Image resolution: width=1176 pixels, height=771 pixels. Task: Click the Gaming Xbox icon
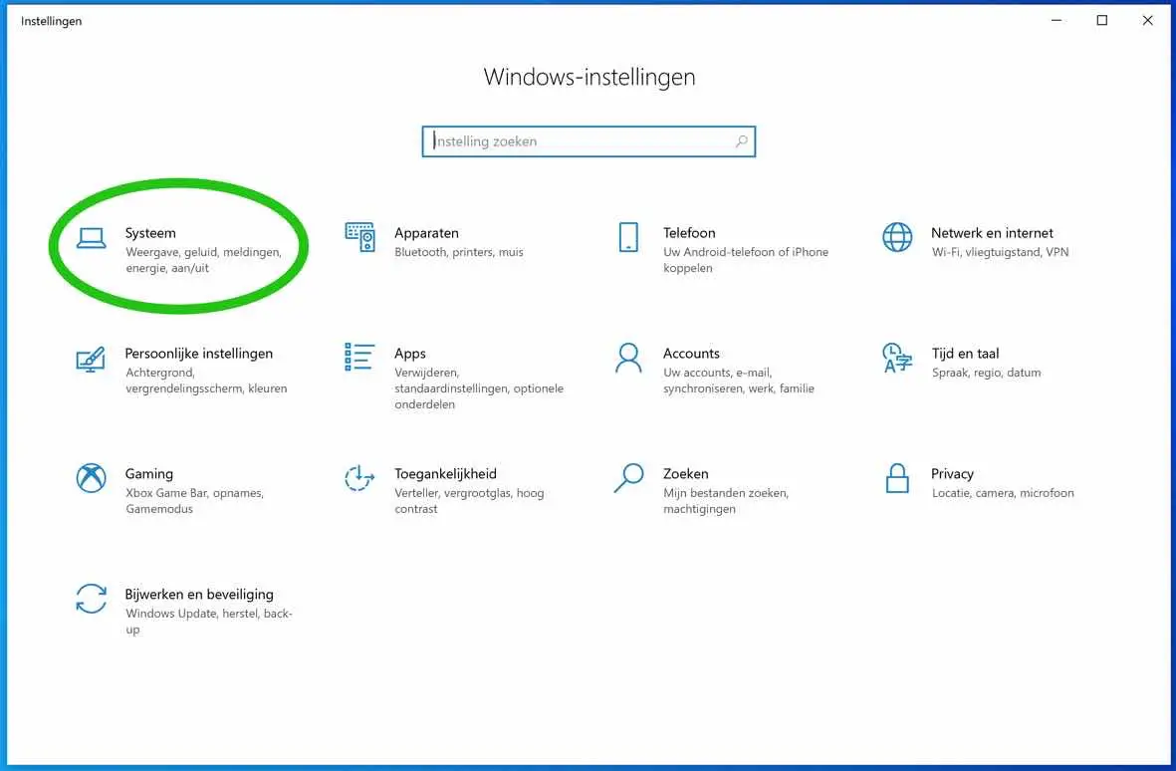pyautogui.click(x=91, y=478)
